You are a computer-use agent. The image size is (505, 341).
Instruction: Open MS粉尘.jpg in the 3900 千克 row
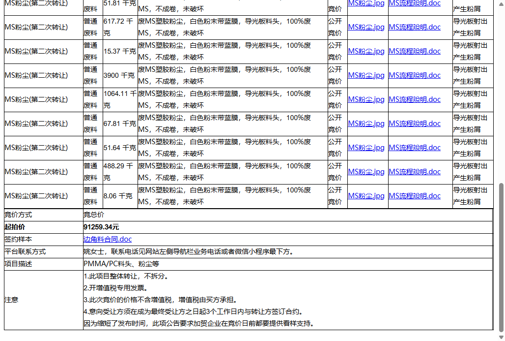366,75
